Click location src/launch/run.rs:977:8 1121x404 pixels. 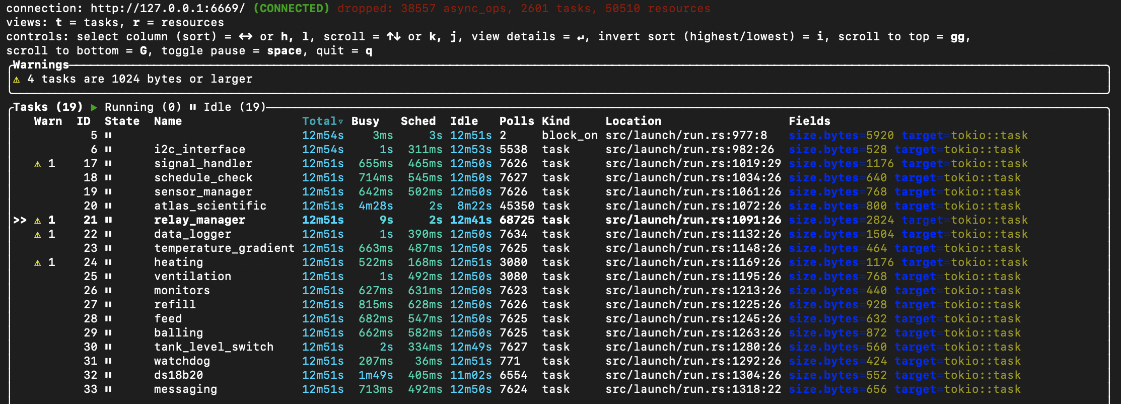[x=686, y=136]
